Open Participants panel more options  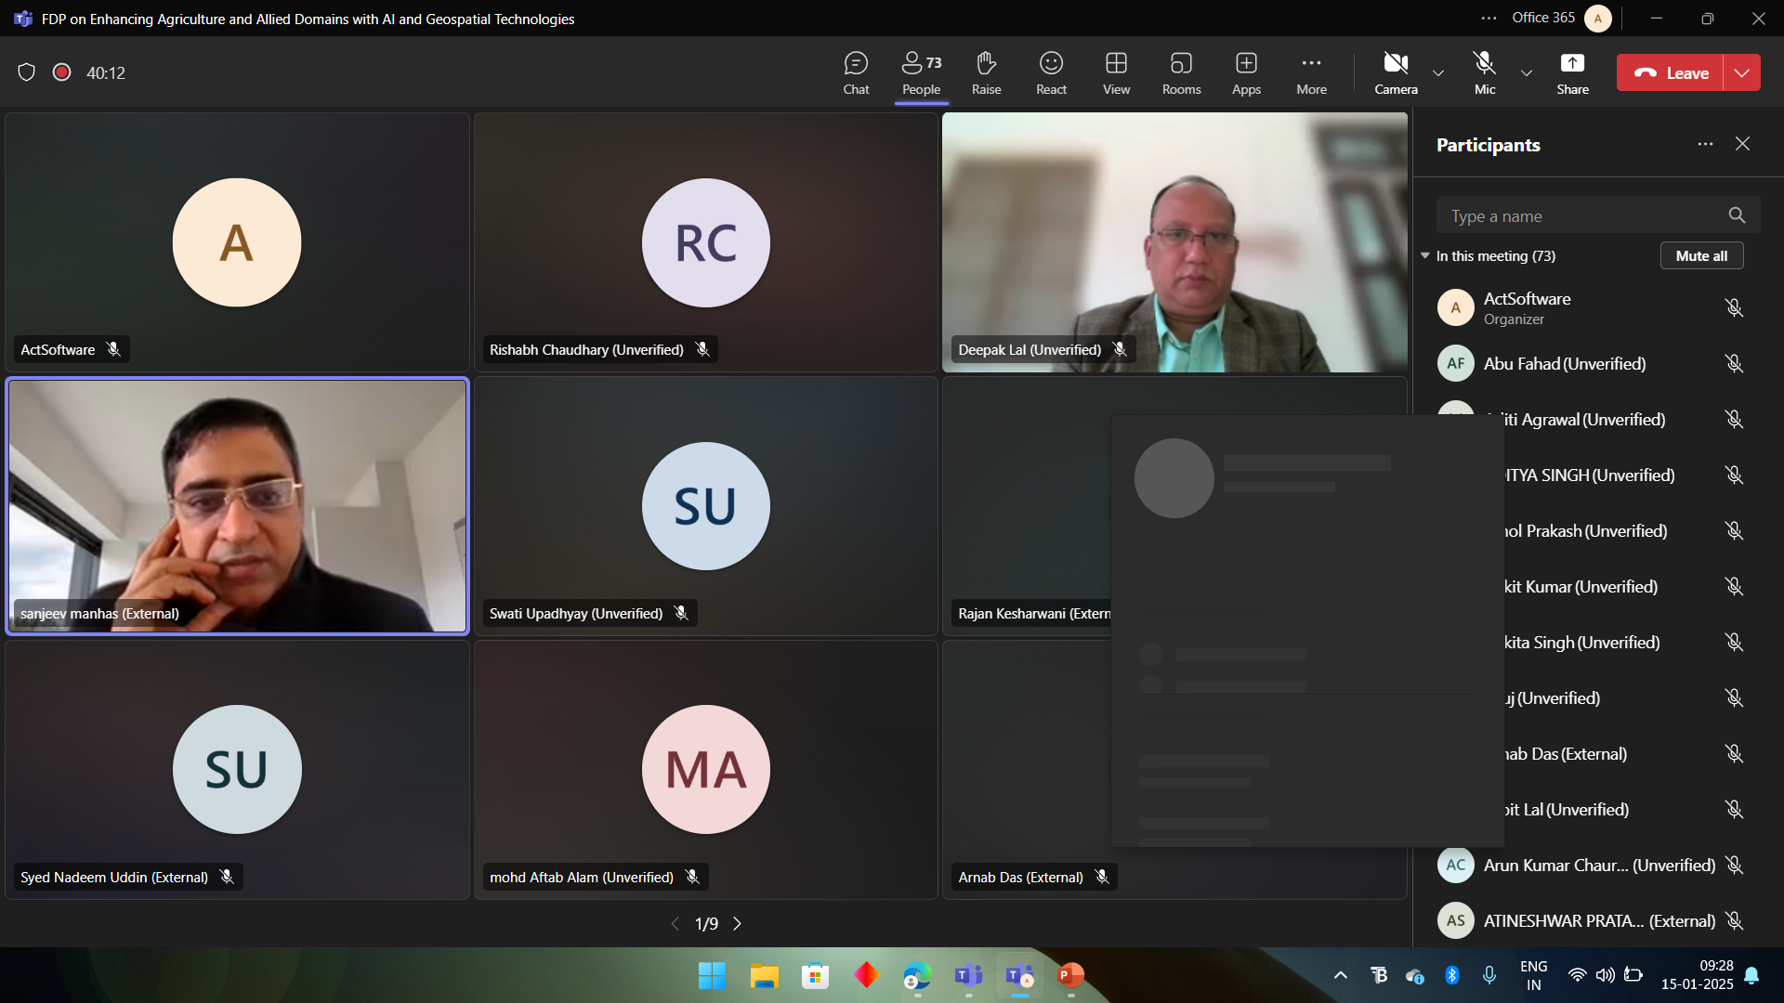tap(1705, 144)
